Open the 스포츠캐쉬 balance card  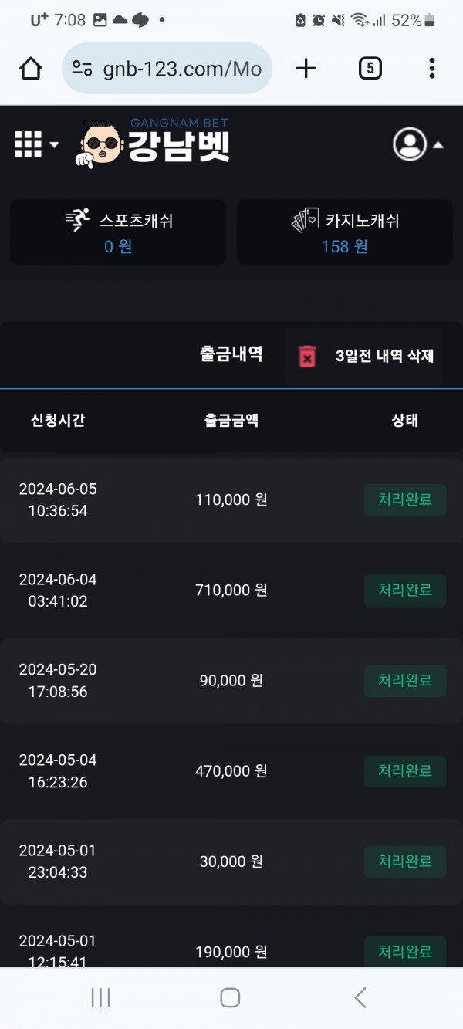(x=118, y=232)
